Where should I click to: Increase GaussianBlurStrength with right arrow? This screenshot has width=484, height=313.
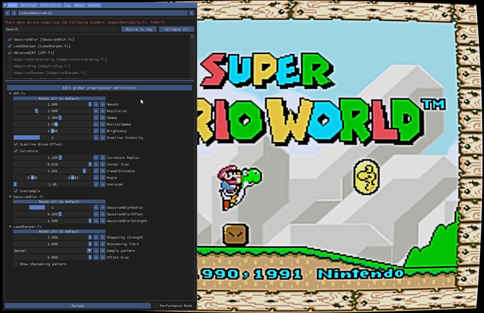pyautogui.click(x=102, y=221)
